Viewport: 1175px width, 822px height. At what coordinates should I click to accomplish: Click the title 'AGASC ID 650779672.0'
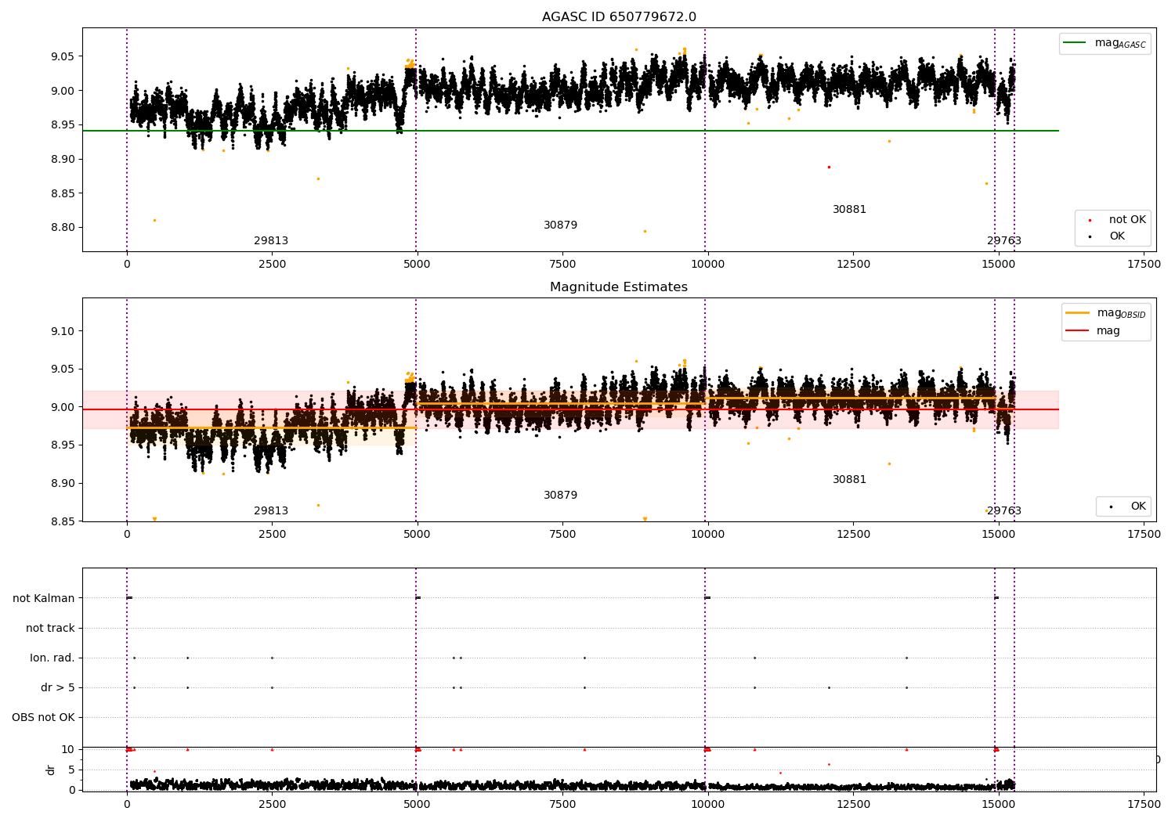(619, 17)
